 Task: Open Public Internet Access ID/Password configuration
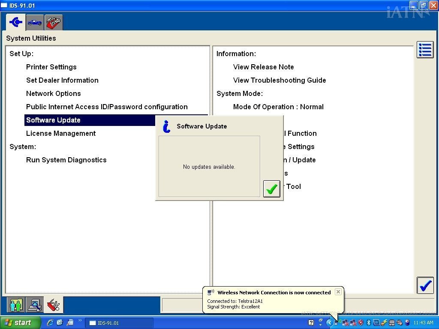click(107, 107)
